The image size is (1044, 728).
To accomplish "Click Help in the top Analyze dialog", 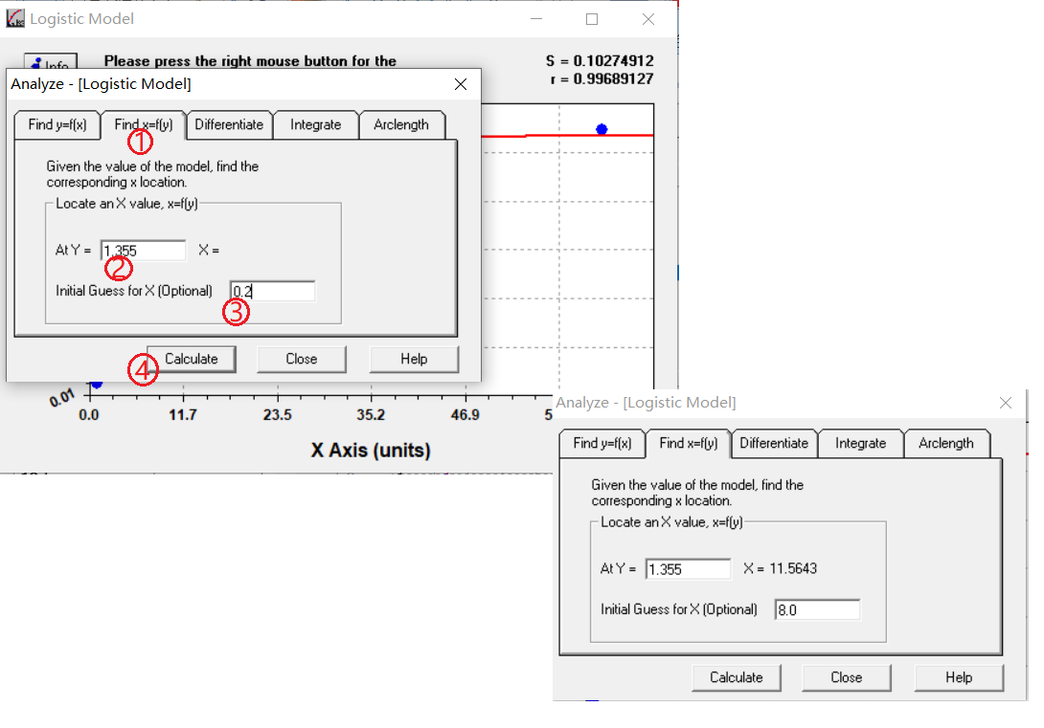I will tap(414, 359).
